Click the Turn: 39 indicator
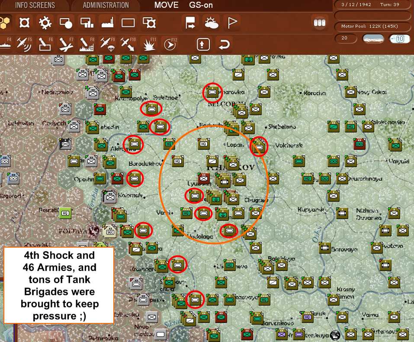The width and height of the screenshot is (414, 342). pos(390,4)
